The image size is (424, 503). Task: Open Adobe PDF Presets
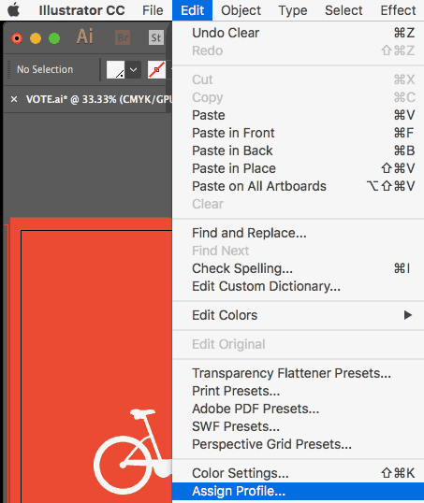(x=298, y=409)
